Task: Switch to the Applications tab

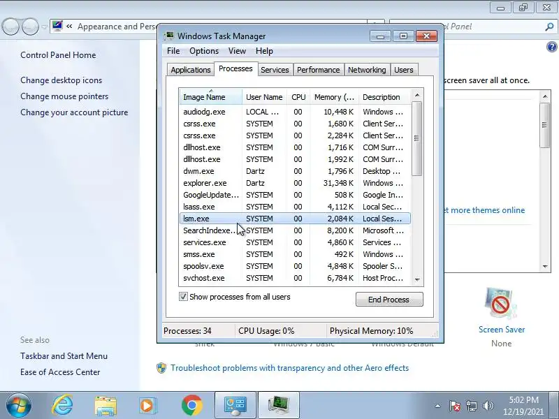Action: tap(190, 70)
